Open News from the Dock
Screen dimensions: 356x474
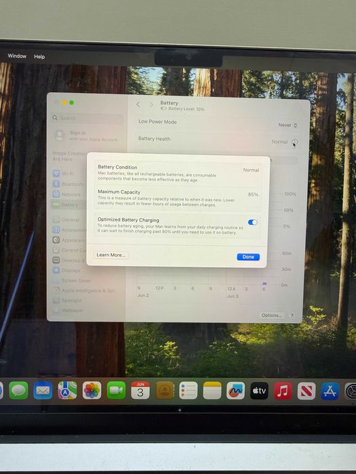(306, 391)
